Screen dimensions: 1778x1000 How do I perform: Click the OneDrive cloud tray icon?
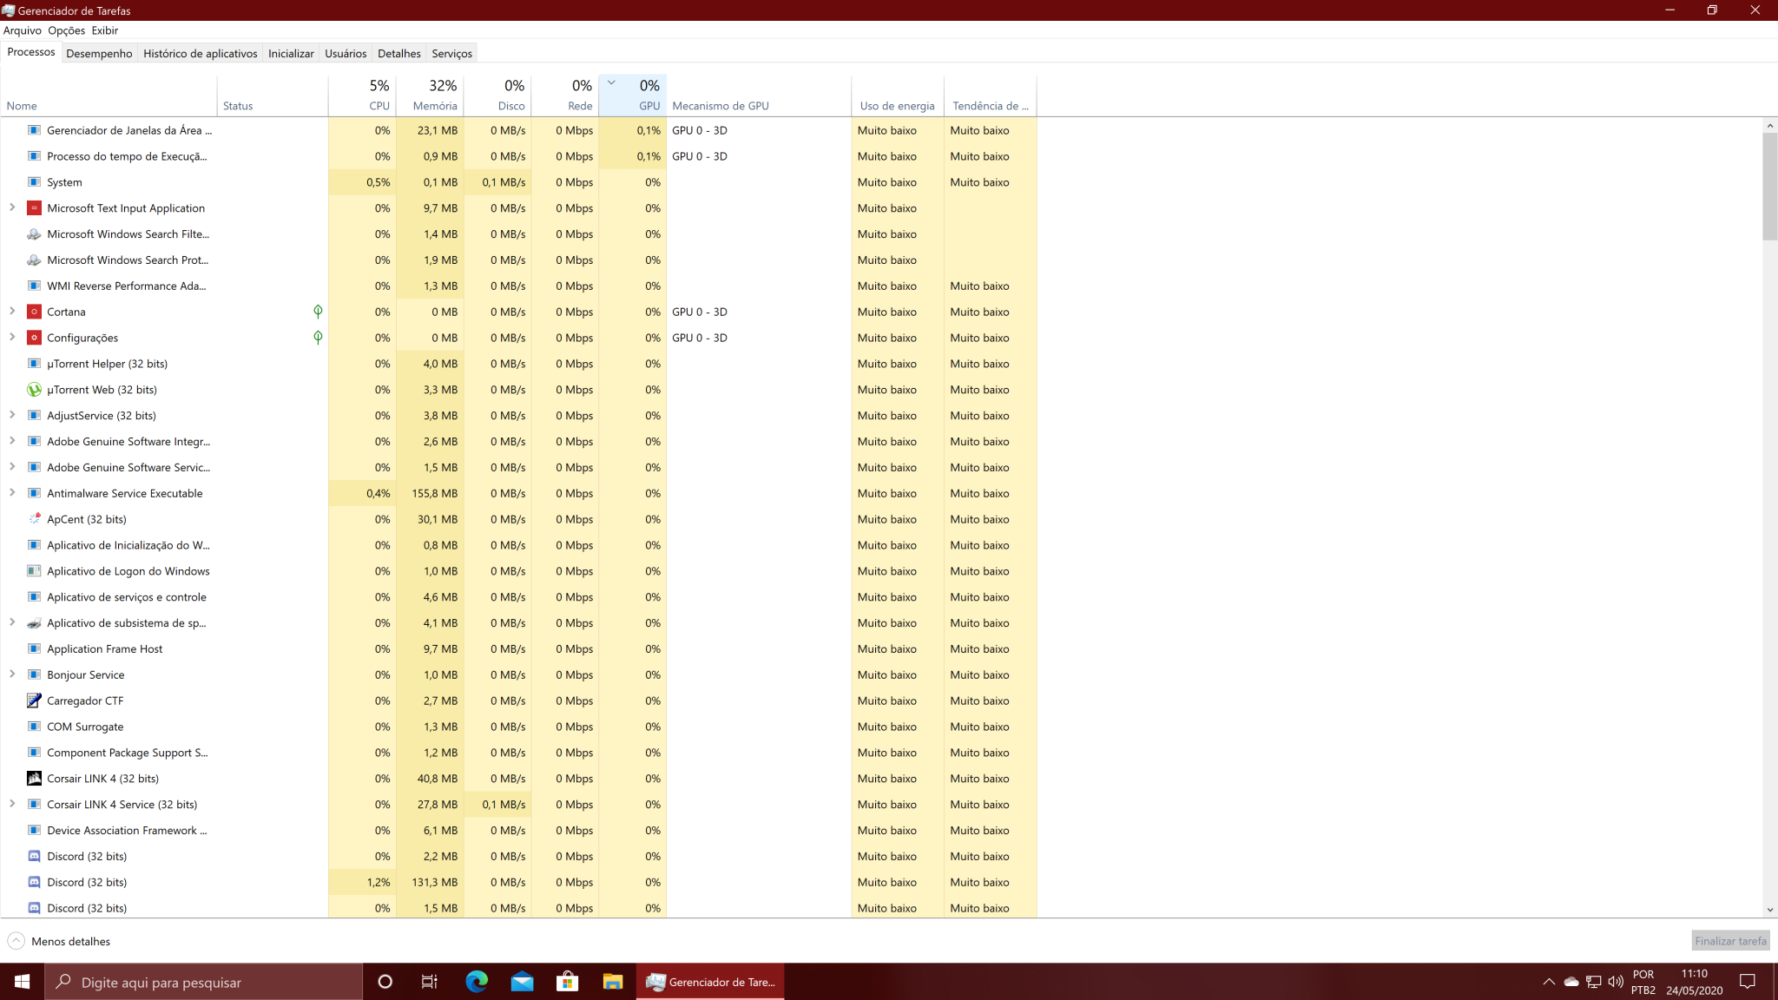[x=1571, y=982]
